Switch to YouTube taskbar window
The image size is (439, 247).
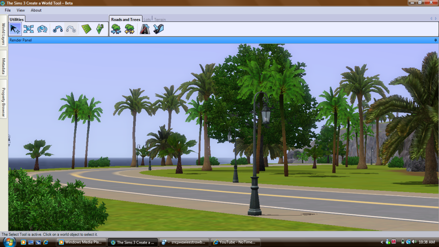235,242
